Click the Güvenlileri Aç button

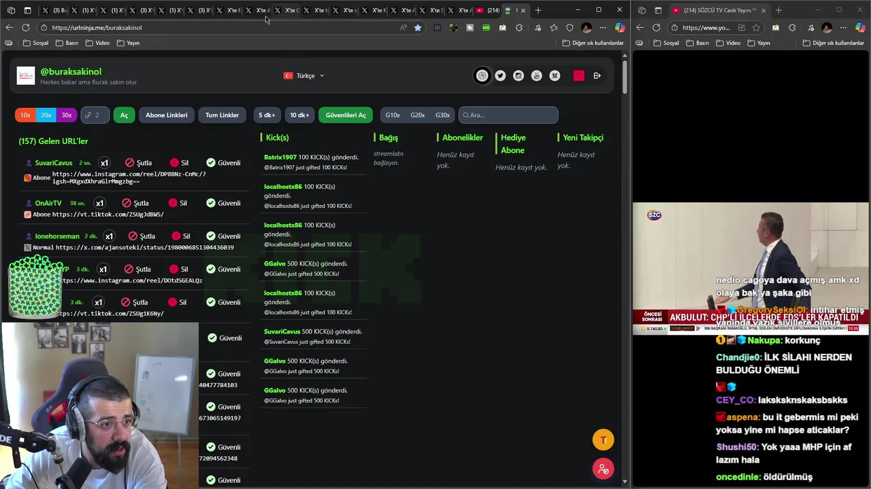point(346,115)
